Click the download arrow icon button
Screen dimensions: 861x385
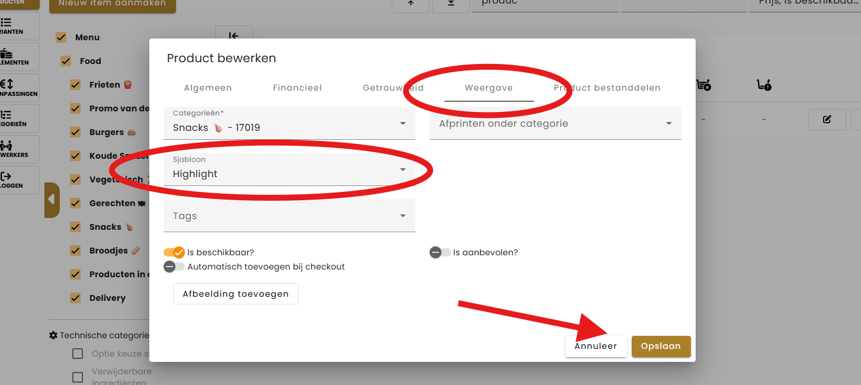tap(450, 3)
